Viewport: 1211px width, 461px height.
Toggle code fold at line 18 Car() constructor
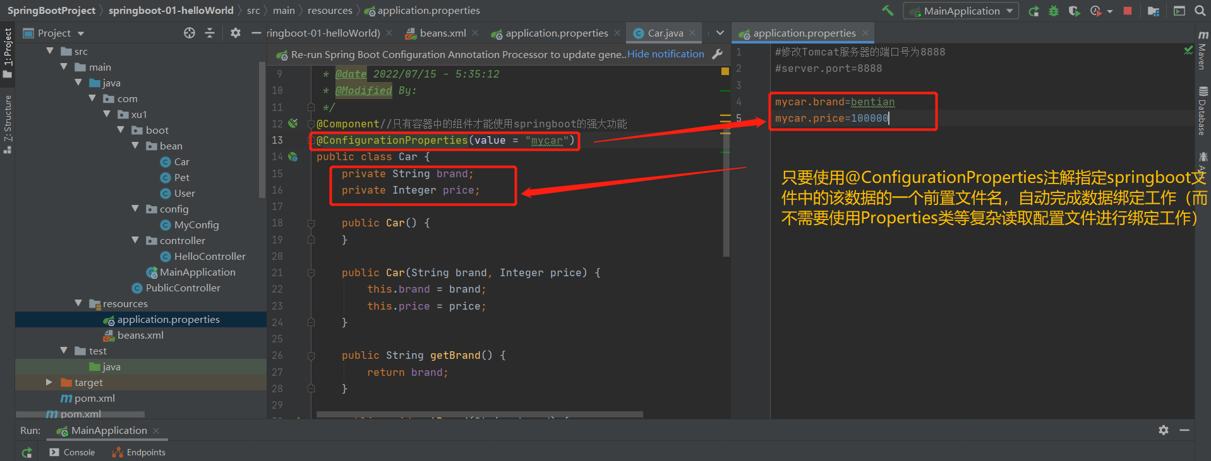pyautogui.click(x=311, y=223)
